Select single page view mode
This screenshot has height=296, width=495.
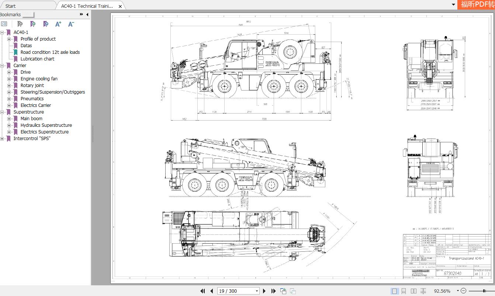pos(395,291)
